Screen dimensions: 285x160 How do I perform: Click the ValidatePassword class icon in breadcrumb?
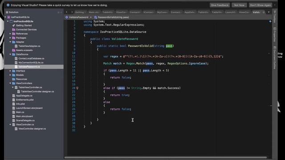click(x=66, y=17)
